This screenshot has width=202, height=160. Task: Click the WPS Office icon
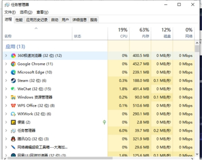click(13, 105)
